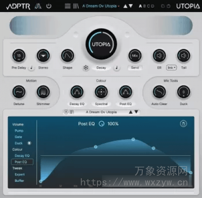Click the Spectral knob

pyautogui.click(x=101, y=92)
